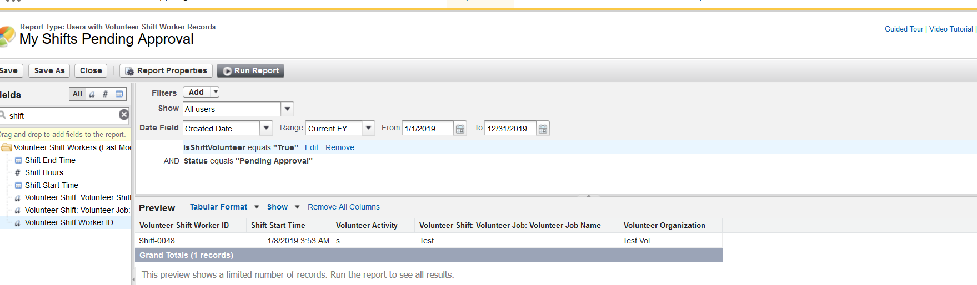Open From date calendar picker
Screen dimensions: 977x285
coord(460,129)
